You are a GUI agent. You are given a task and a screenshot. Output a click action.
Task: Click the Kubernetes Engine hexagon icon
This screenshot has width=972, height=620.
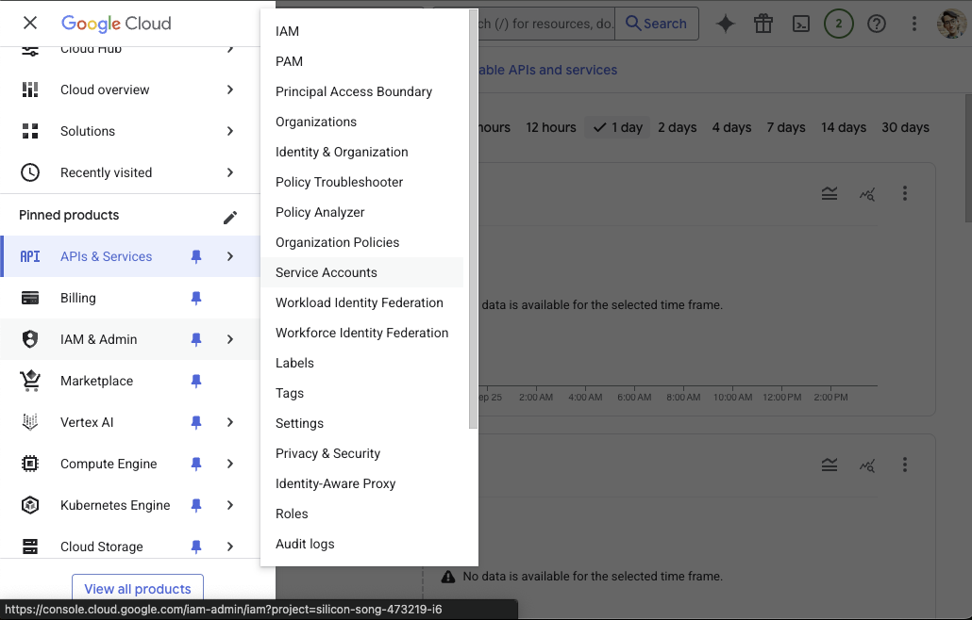tap(30, 505)
